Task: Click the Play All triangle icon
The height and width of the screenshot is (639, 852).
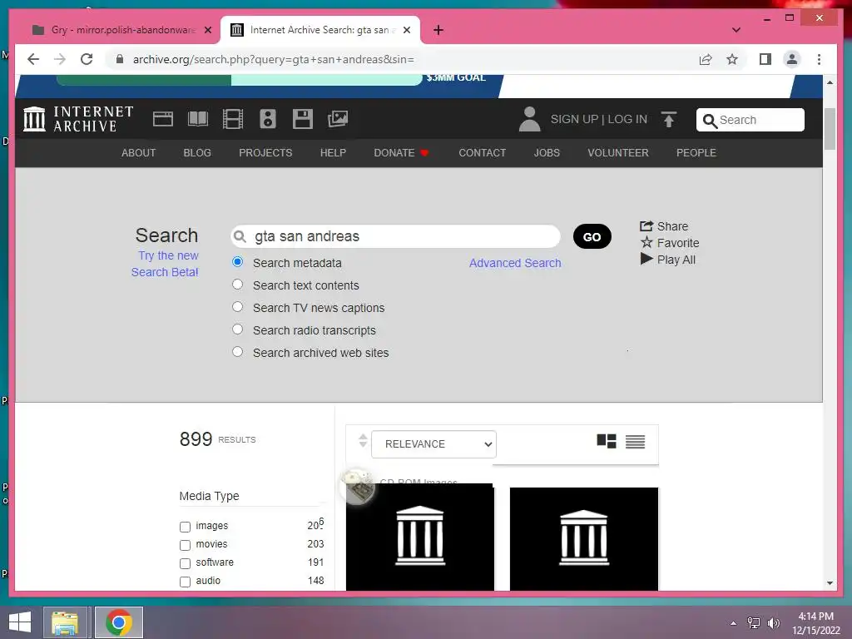Action: point(646,260)
